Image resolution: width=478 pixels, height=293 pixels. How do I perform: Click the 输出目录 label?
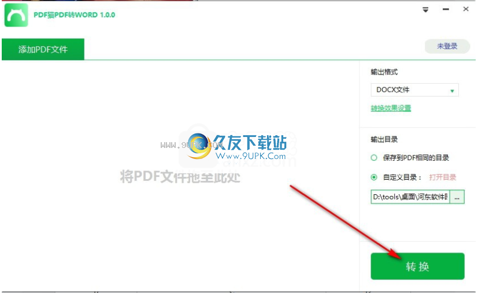pos(384,140)
